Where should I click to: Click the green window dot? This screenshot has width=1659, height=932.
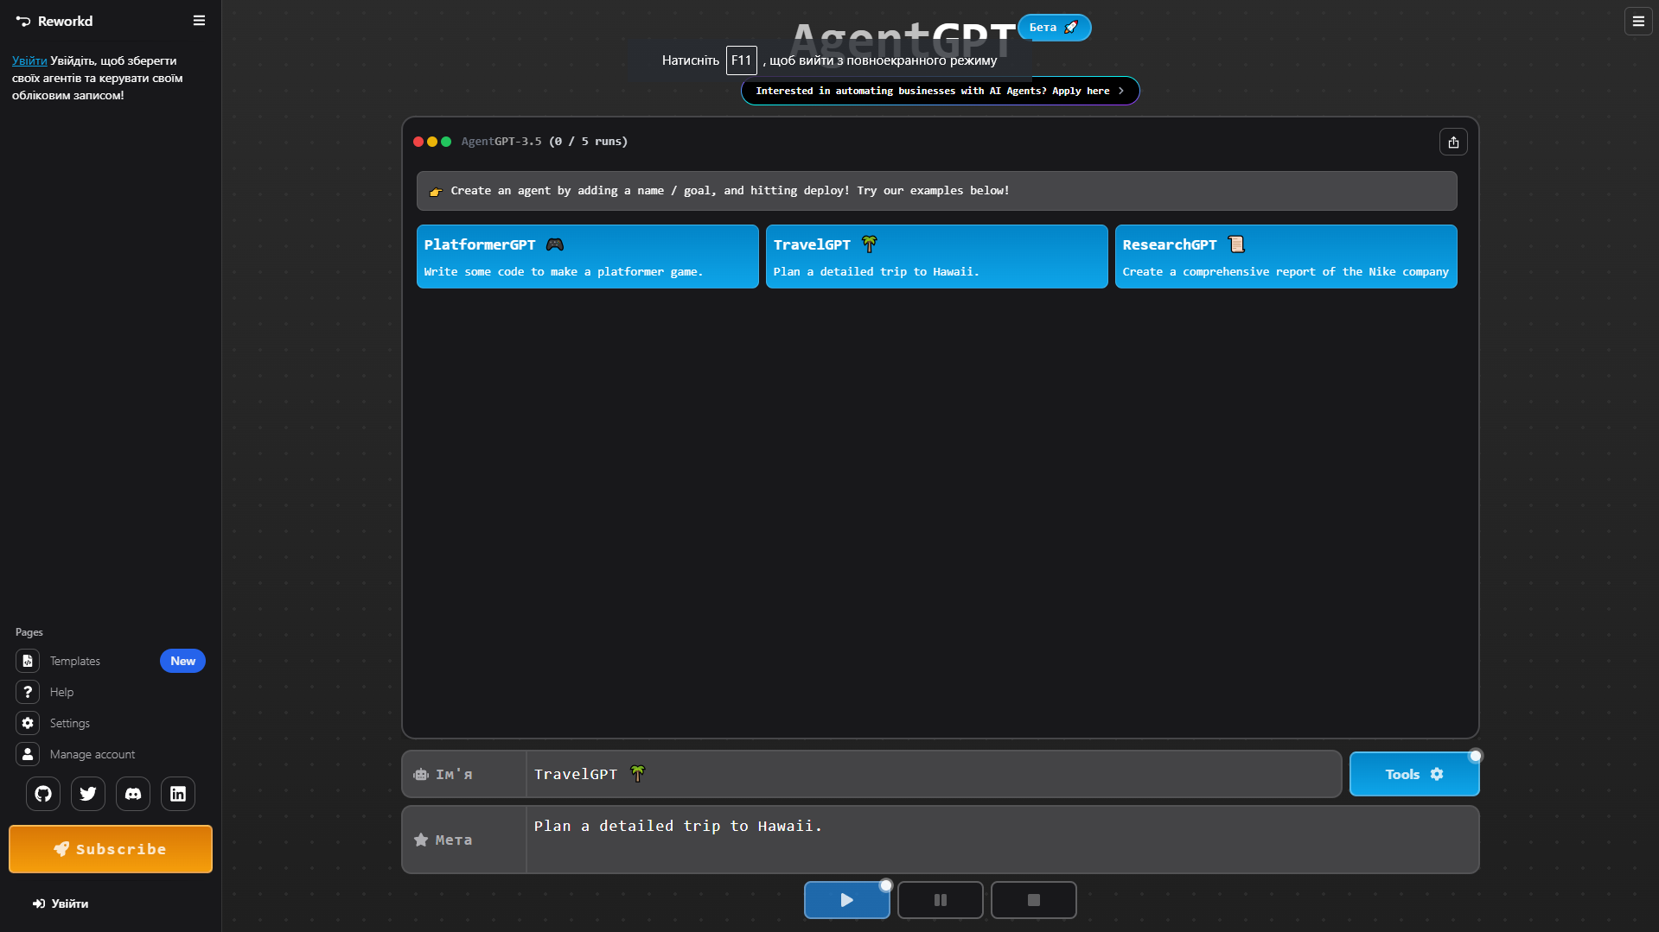pyautogui.click(x=446, y=142)
